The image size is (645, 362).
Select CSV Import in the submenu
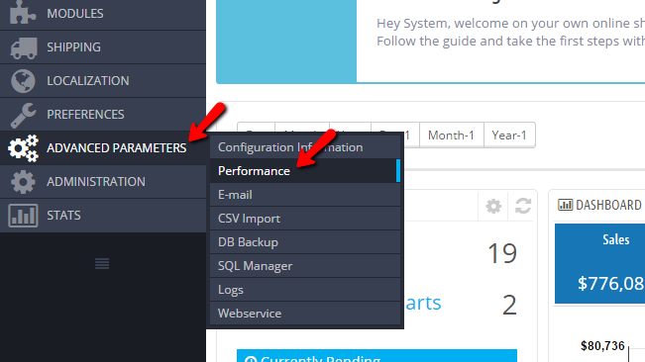(x=305, y=219)
